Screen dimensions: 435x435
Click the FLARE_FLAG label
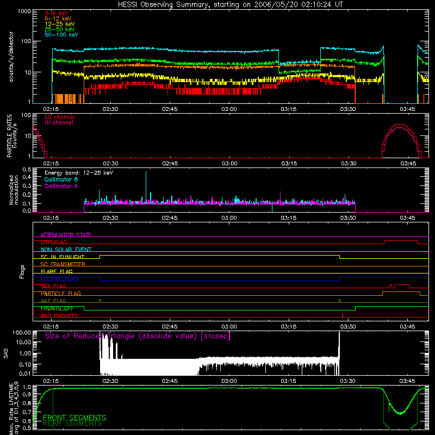pos(57,271)
